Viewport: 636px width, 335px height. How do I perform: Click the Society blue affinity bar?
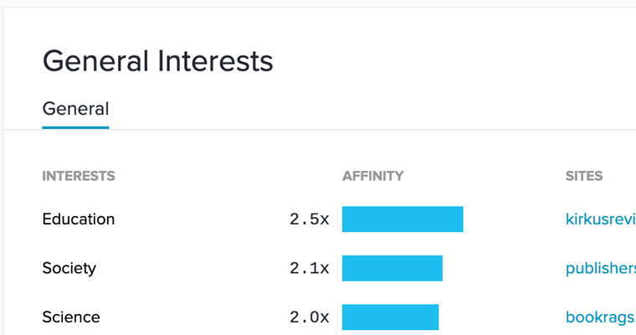point(392,269)
